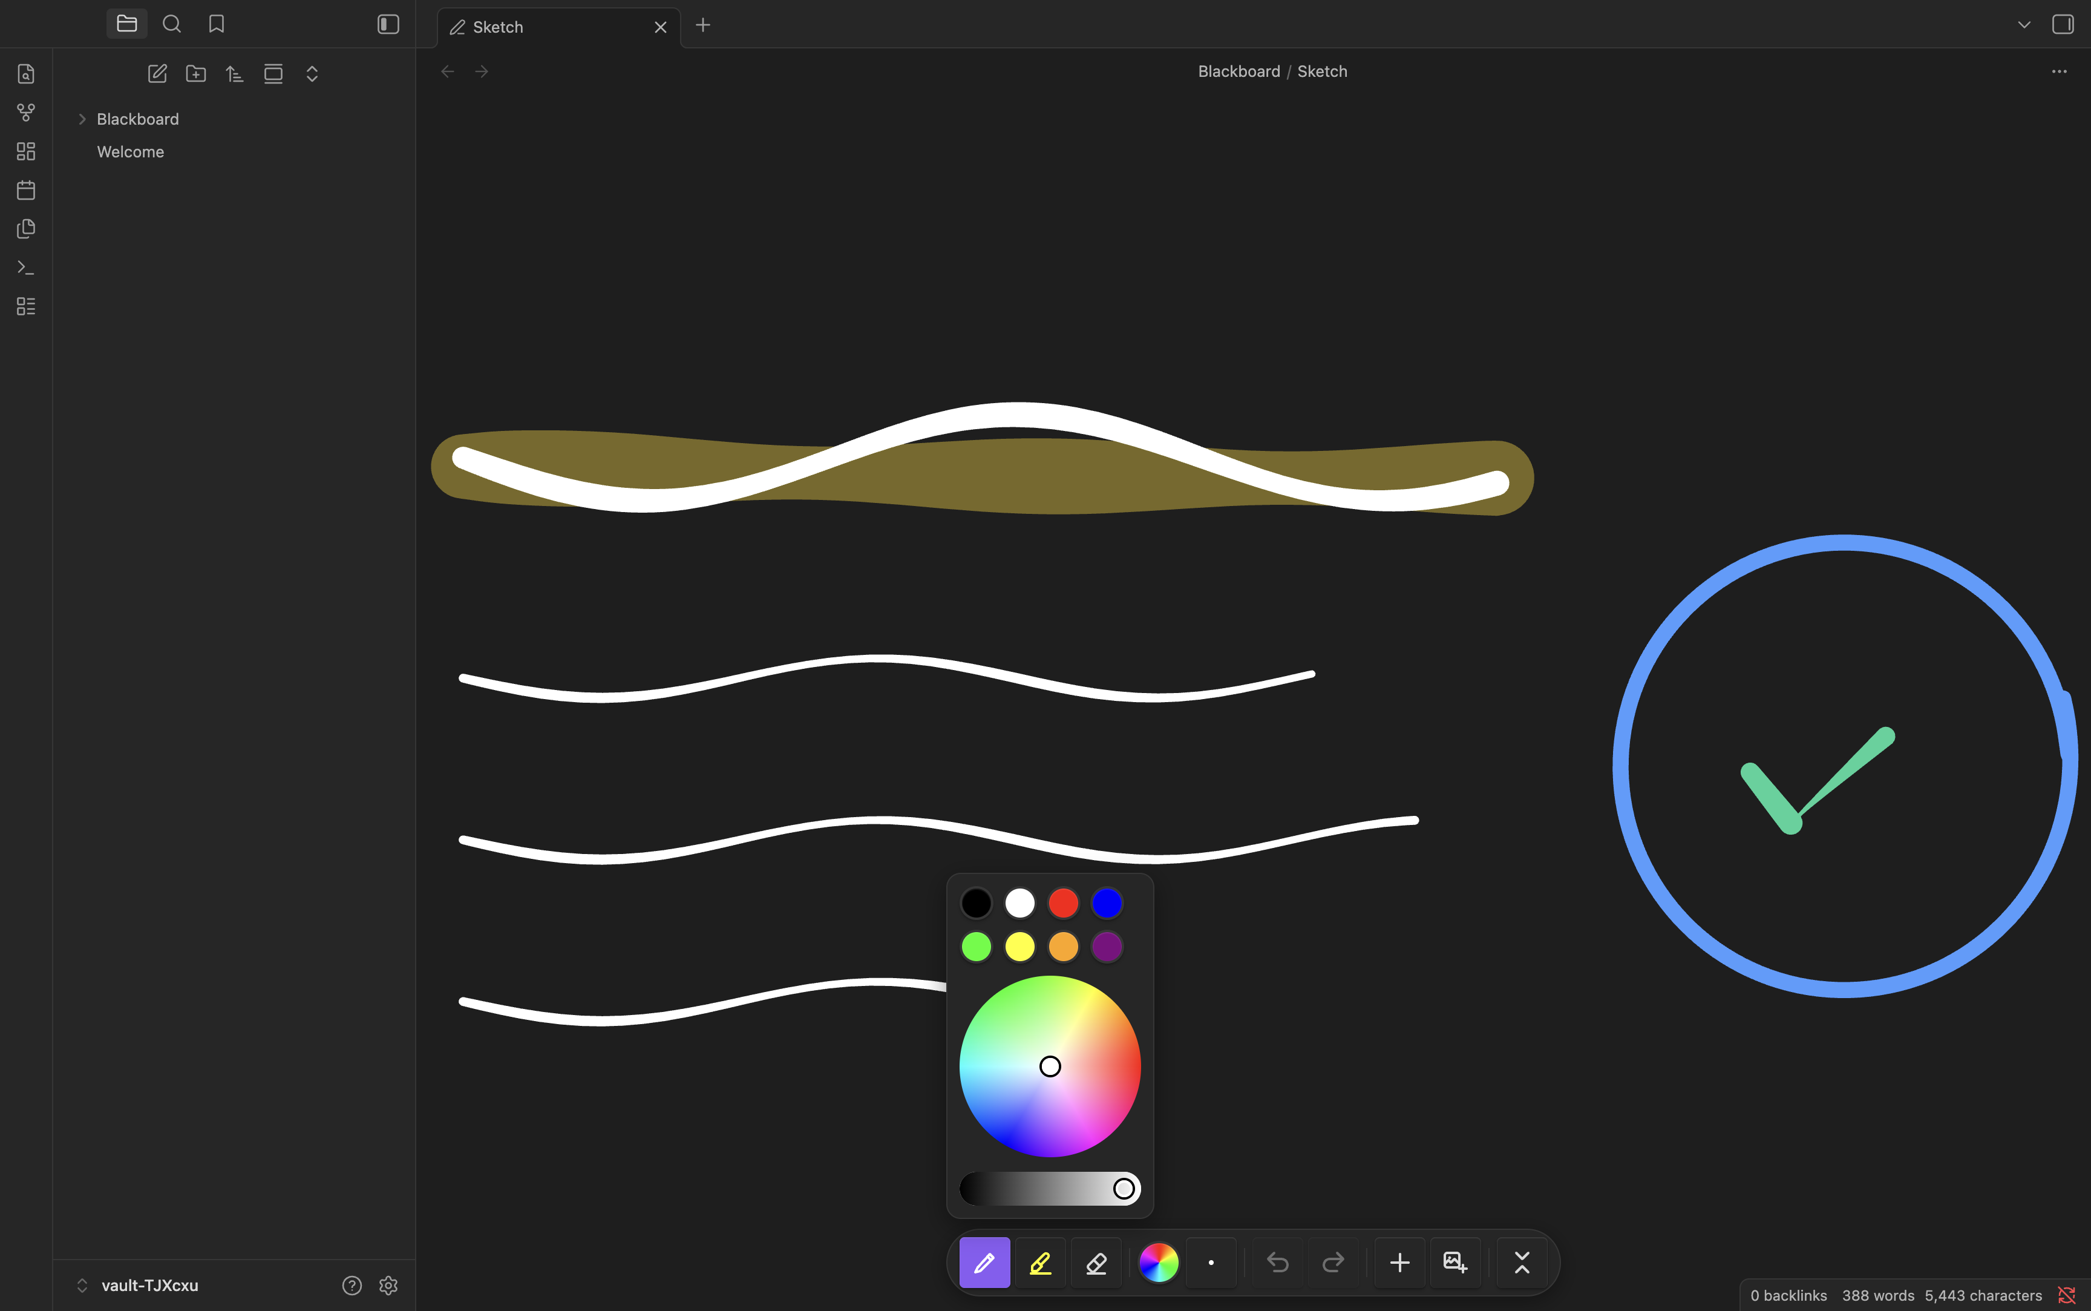Screen dimensions: 2091x1311
Task: Click the color wheel center handle
Action: (1049, 1066)
